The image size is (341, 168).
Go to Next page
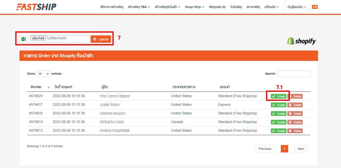pos(301,149)
